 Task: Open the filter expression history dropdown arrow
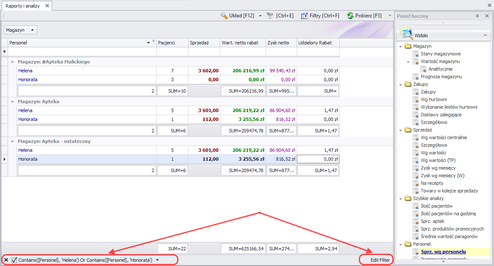tap(158, 260)
